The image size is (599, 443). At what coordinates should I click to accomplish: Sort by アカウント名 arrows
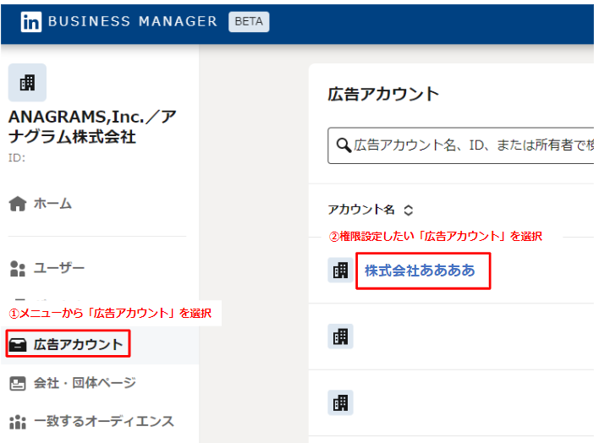[x=409, y=210]
